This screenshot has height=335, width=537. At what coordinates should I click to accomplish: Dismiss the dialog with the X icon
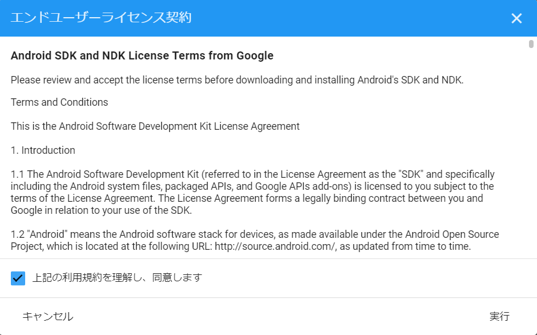coord(516,18)
